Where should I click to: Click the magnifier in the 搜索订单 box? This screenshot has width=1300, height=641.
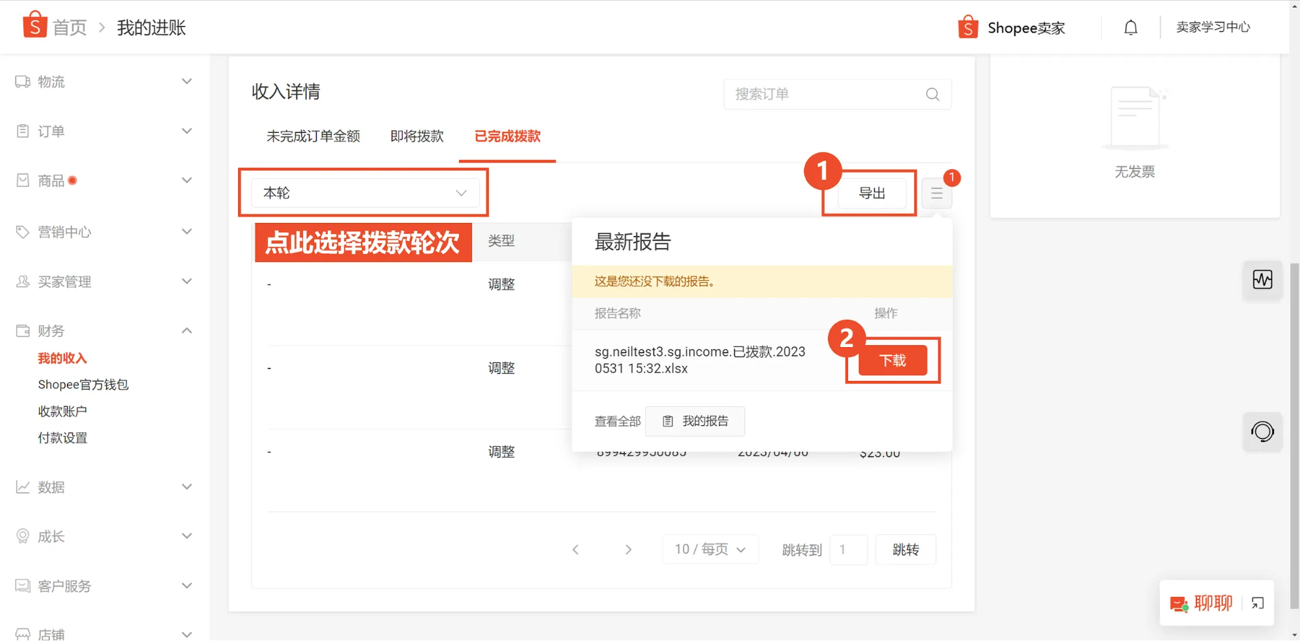click(x=933, y=94)
